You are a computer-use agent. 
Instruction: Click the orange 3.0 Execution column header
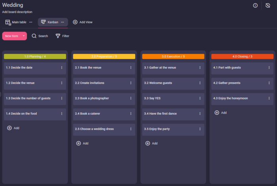point(173,57)
